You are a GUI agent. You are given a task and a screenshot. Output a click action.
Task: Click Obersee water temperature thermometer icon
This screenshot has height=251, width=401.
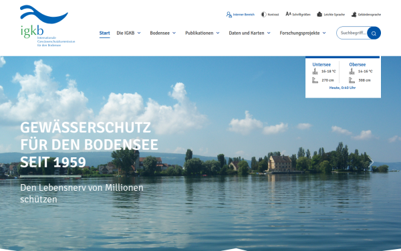(x=352, y=72)
